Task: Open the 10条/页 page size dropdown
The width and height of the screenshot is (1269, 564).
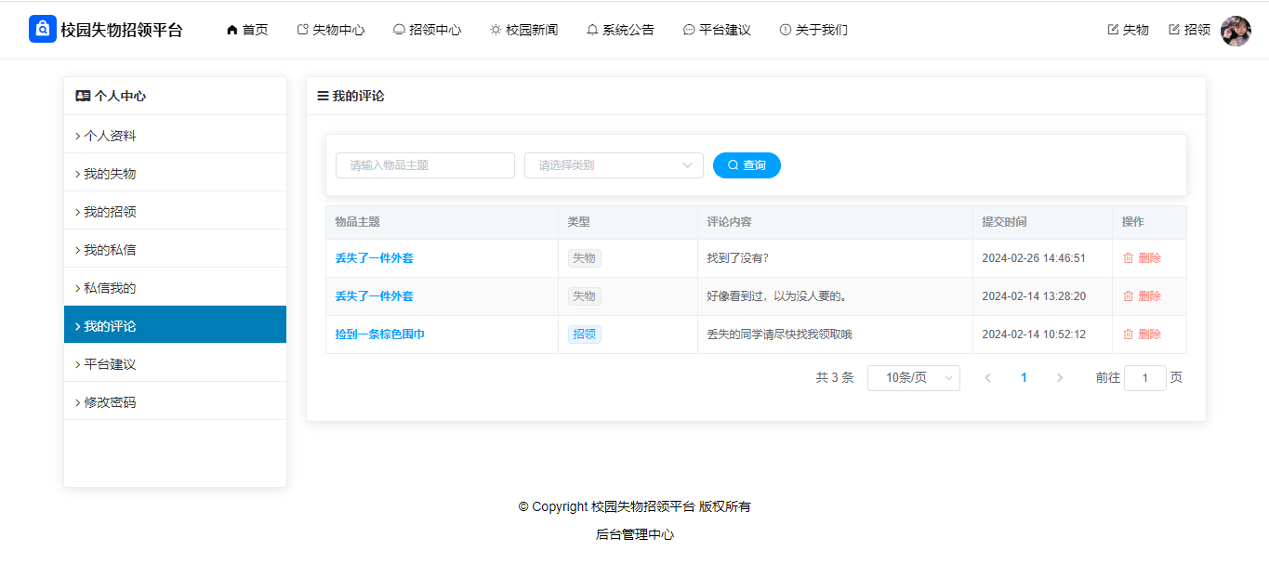Action: click(914, 378)
